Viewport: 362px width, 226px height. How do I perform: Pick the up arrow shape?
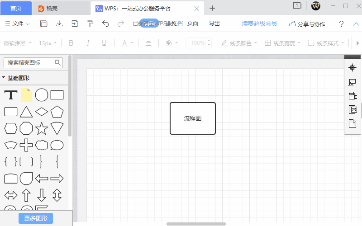click(26, 195)
